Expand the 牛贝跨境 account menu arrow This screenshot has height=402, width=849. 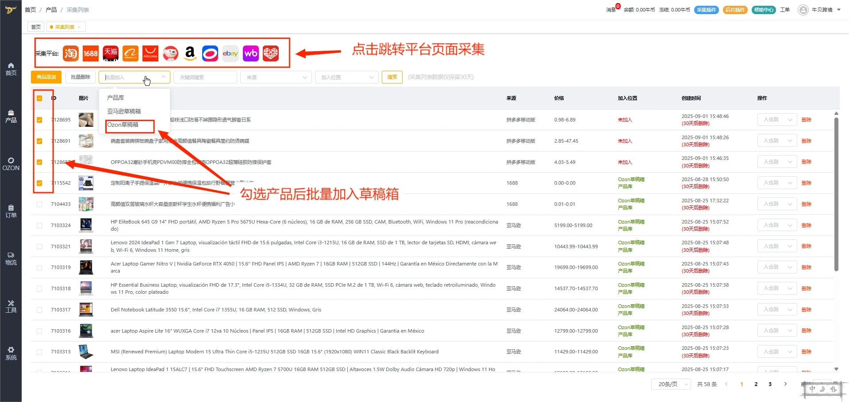click(x=839, y=10)
